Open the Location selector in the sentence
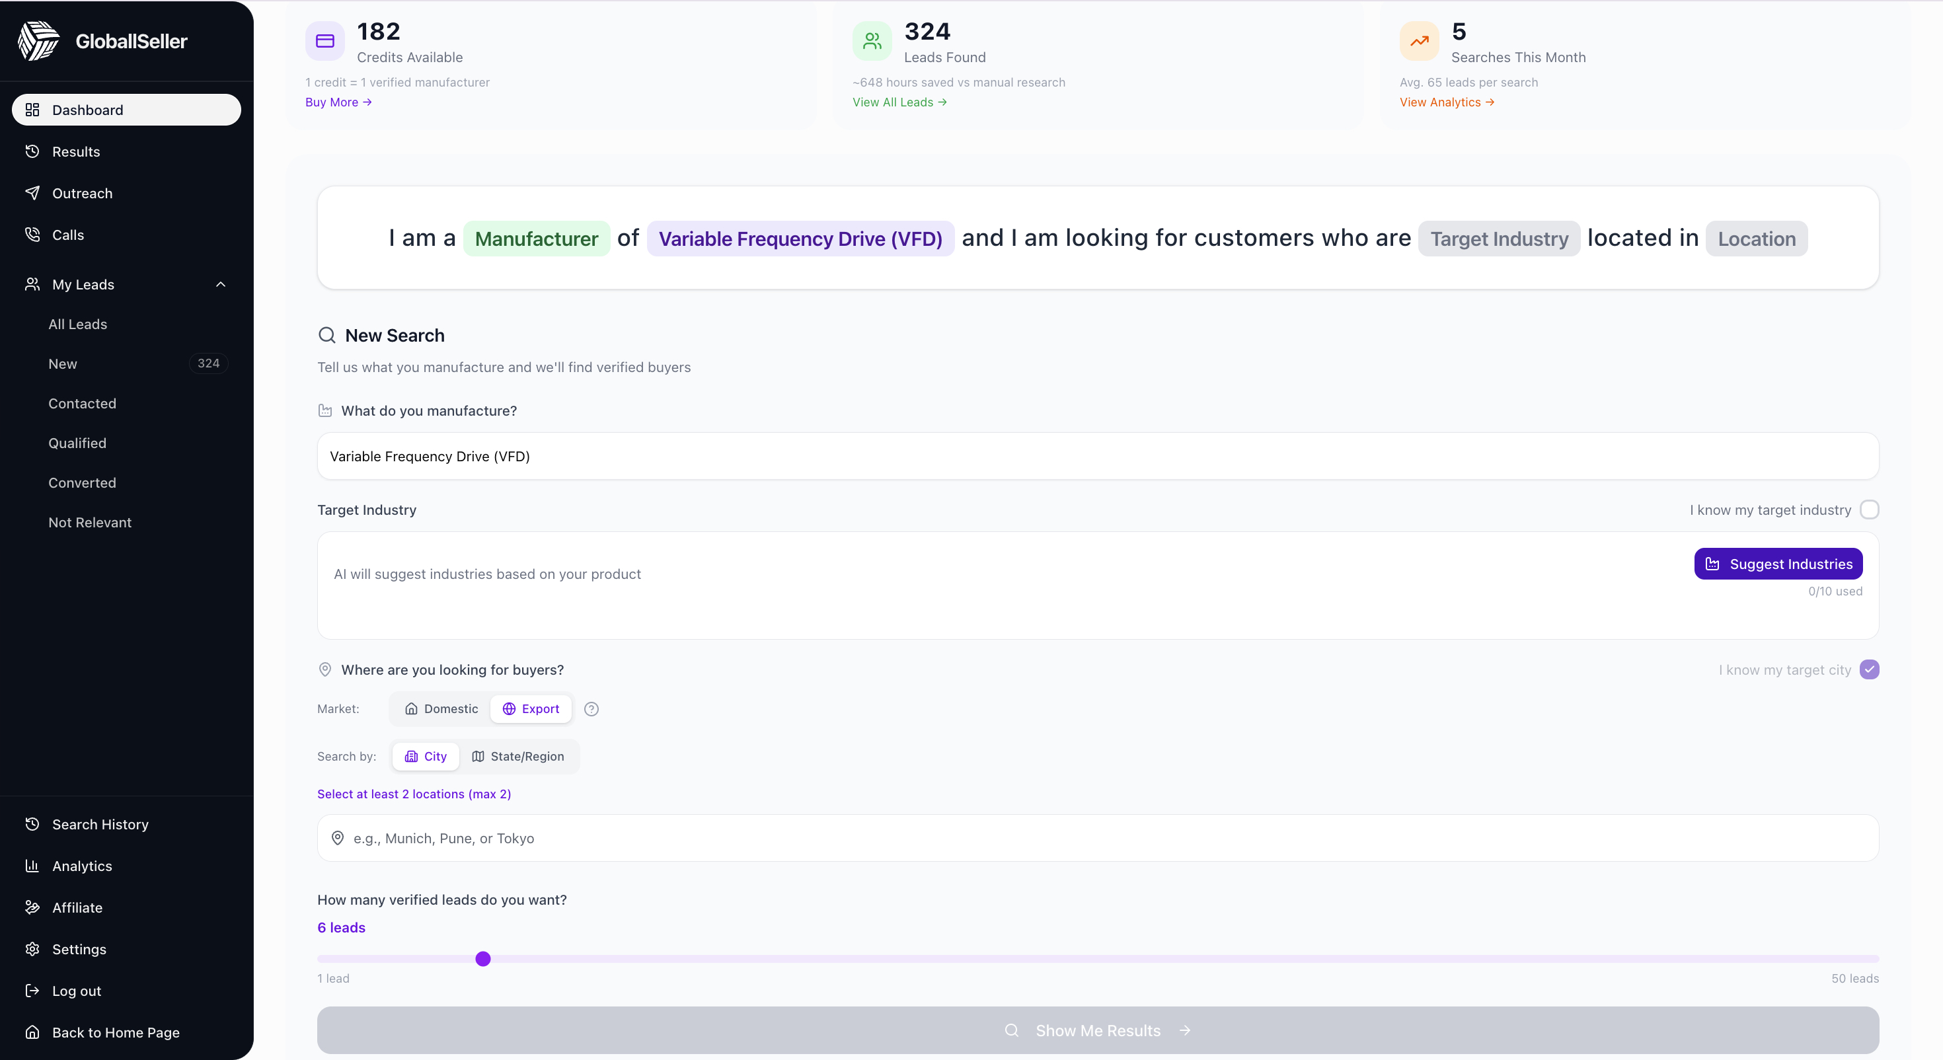Image resolution: width=1943 pixels, height=1060 pixels. click(1756, 238)
